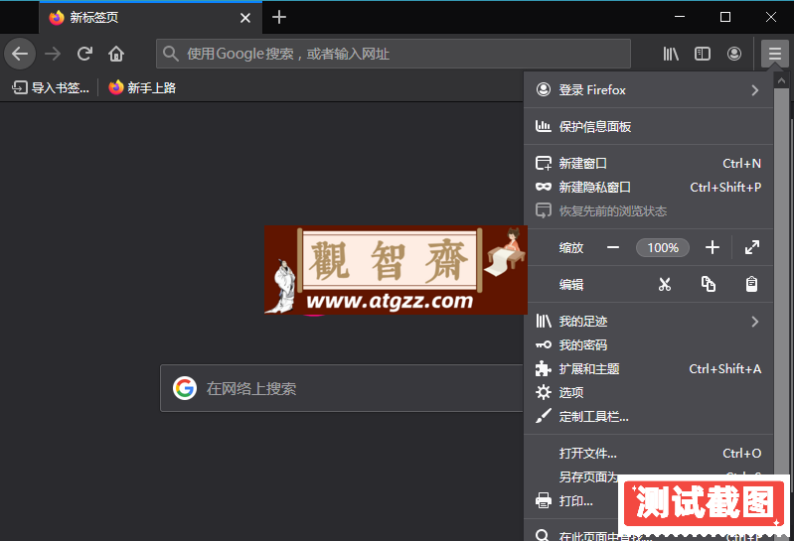
Task: Toggle the sidebar toolbar icon
Action: pyautogui.click(x=703, y=54)
